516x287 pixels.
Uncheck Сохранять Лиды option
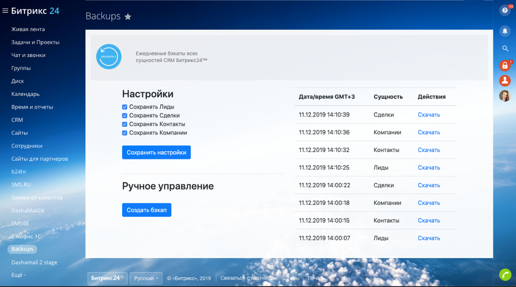tap(125, 107)
